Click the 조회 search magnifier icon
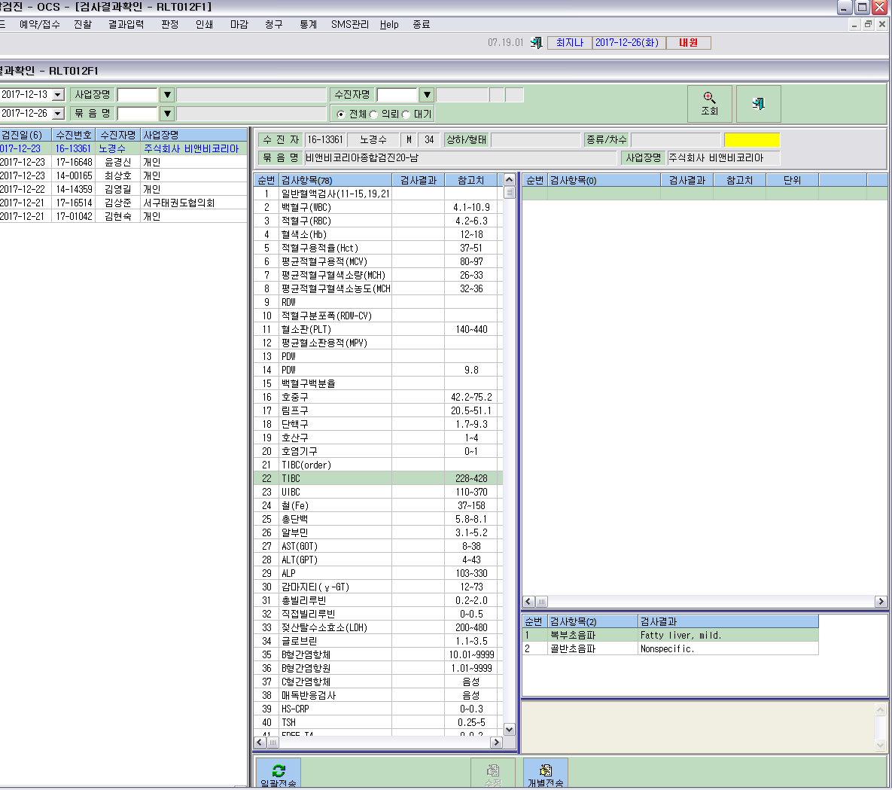The width and height of the screenshot is (892, 790). 709,97
